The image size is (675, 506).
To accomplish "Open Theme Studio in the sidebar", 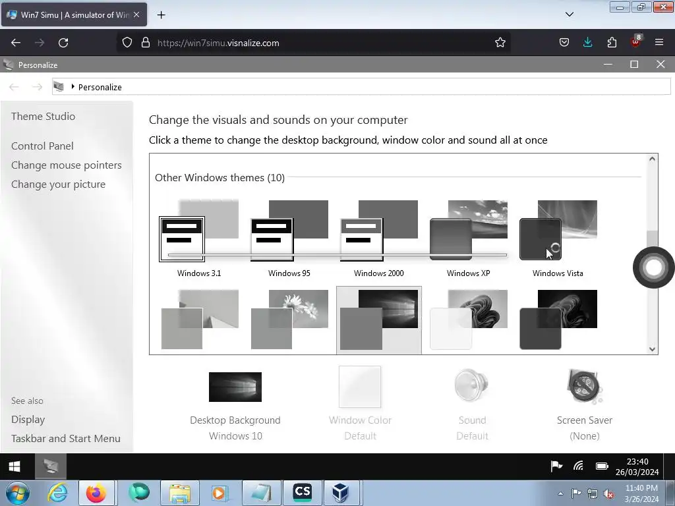I will (x=43, y=116).
